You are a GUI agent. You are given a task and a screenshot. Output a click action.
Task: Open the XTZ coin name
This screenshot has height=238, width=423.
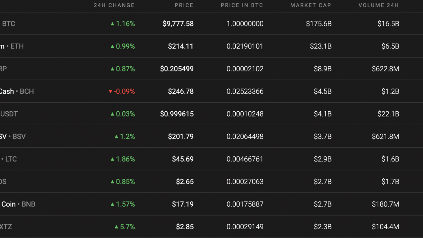(6, 227)
